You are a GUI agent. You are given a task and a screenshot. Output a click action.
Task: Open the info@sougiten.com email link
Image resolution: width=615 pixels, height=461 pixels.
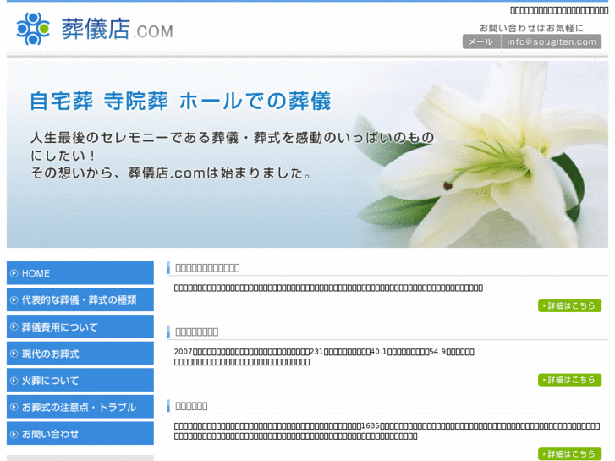tap(551, 41)
